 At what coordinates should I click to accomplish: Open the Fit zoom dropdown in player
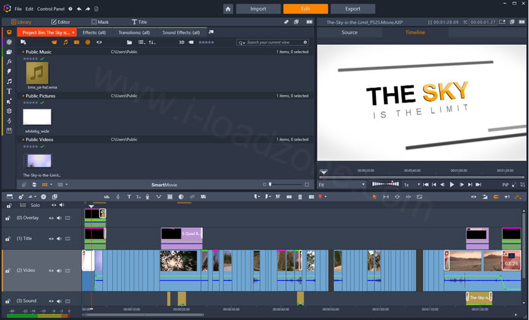point(342,185)
